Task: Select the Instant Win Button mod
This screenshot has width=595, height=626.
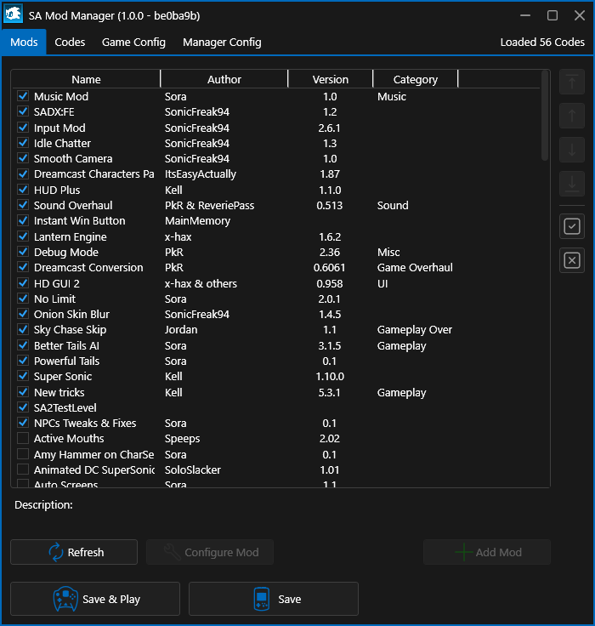Action: coord(277,221)
